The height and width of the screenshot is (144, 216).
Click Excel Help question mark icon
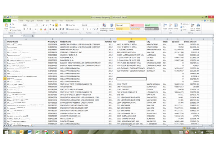(x=205, y=21)
